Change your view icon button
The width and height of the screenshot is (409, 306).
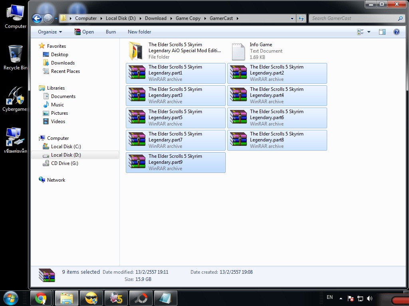[360, 32]
